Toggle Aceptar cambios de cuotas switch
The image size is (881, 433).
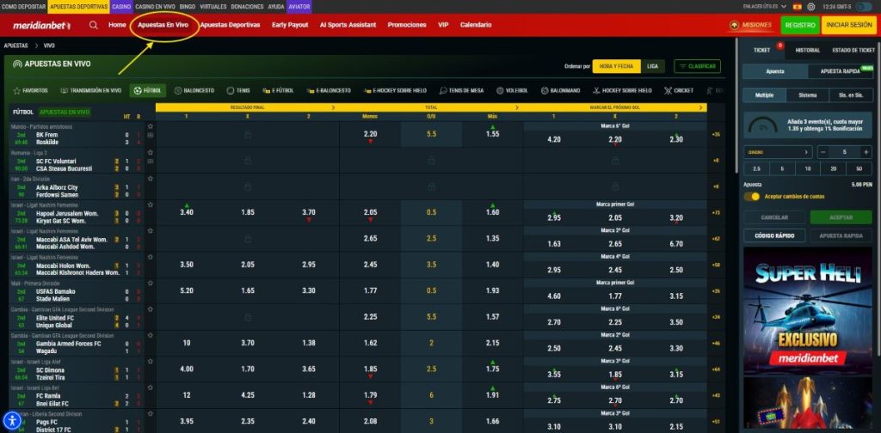click(751, 196)
